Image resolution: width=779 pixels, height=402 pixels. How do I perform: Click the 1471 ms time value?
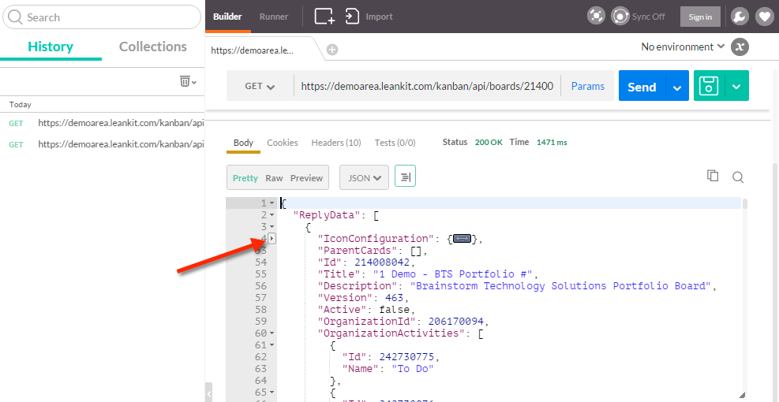(552, 143)
